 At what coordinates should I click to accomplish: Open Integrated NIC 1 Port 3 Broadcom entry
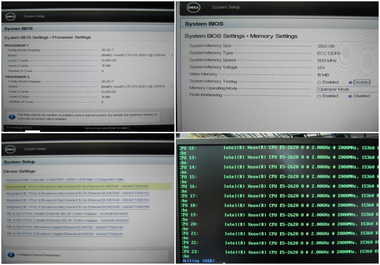click(78, 200)
